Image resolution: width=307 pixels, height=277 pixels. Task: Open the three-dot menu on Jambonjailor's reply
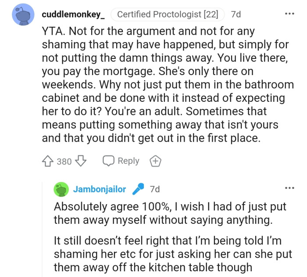click(x=289, y=188)
